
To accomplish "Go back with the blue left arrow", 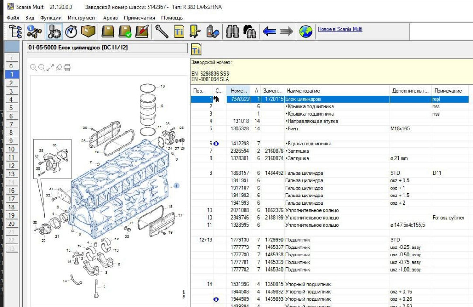I will [269, 32].
